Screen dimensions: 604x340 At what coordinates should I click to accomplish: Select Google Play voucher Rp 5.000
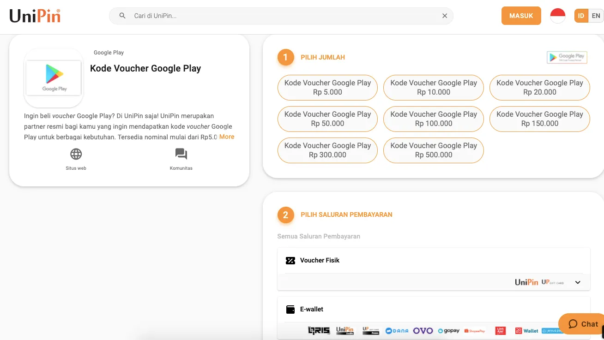click(x=327, y=88)
